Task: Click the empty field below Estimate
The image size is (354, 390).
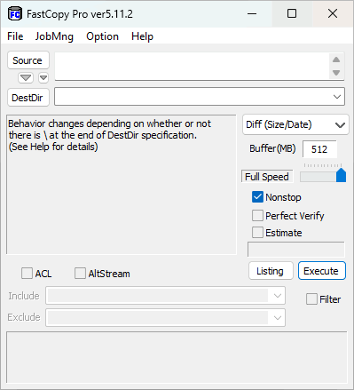Action: [x=295, y=250]
